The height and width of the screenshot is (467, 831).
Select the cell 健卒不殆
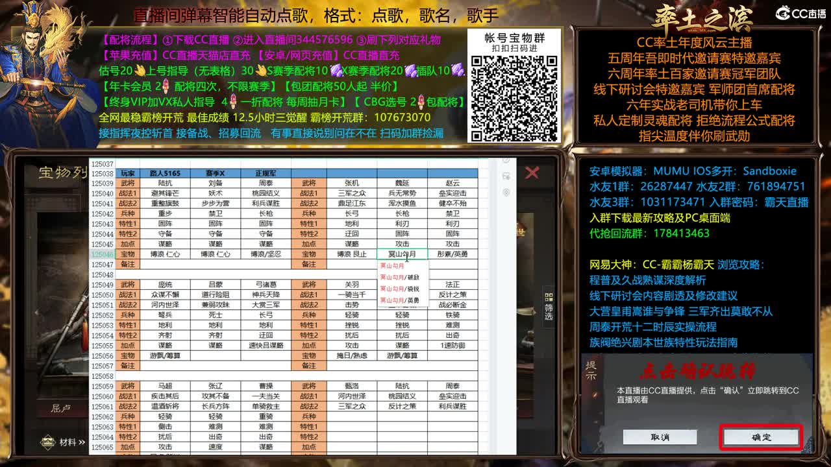pos(453,204)
